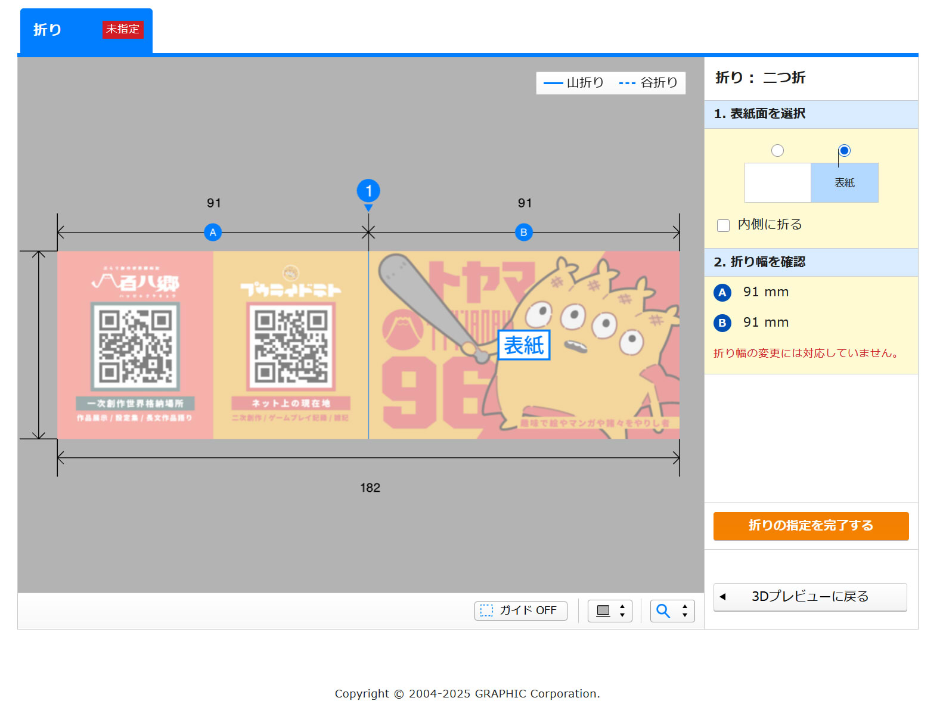943x710 pixels.
Task: Click the 表紙 label on artwork preview
Action: coord(524,345)
